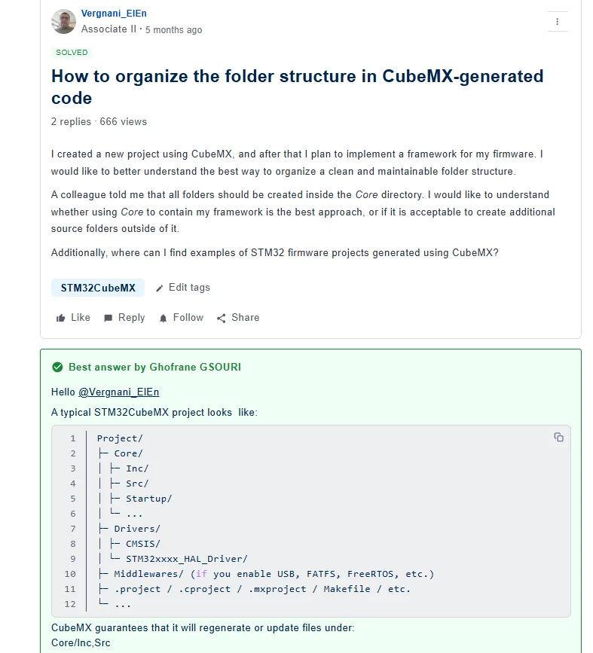The image size is (593, 653).
Task: Click the Reply speech bubble icon
Action: [x=108, y=318]
